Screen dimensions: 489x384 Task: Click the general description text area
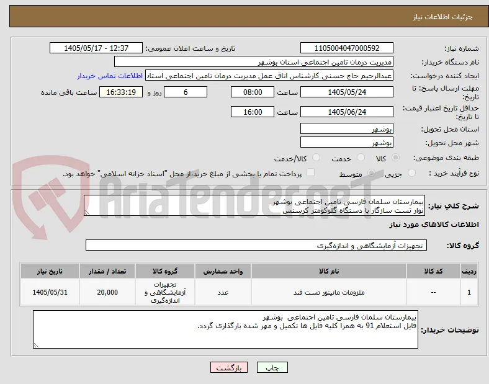(x=254, y=206)
